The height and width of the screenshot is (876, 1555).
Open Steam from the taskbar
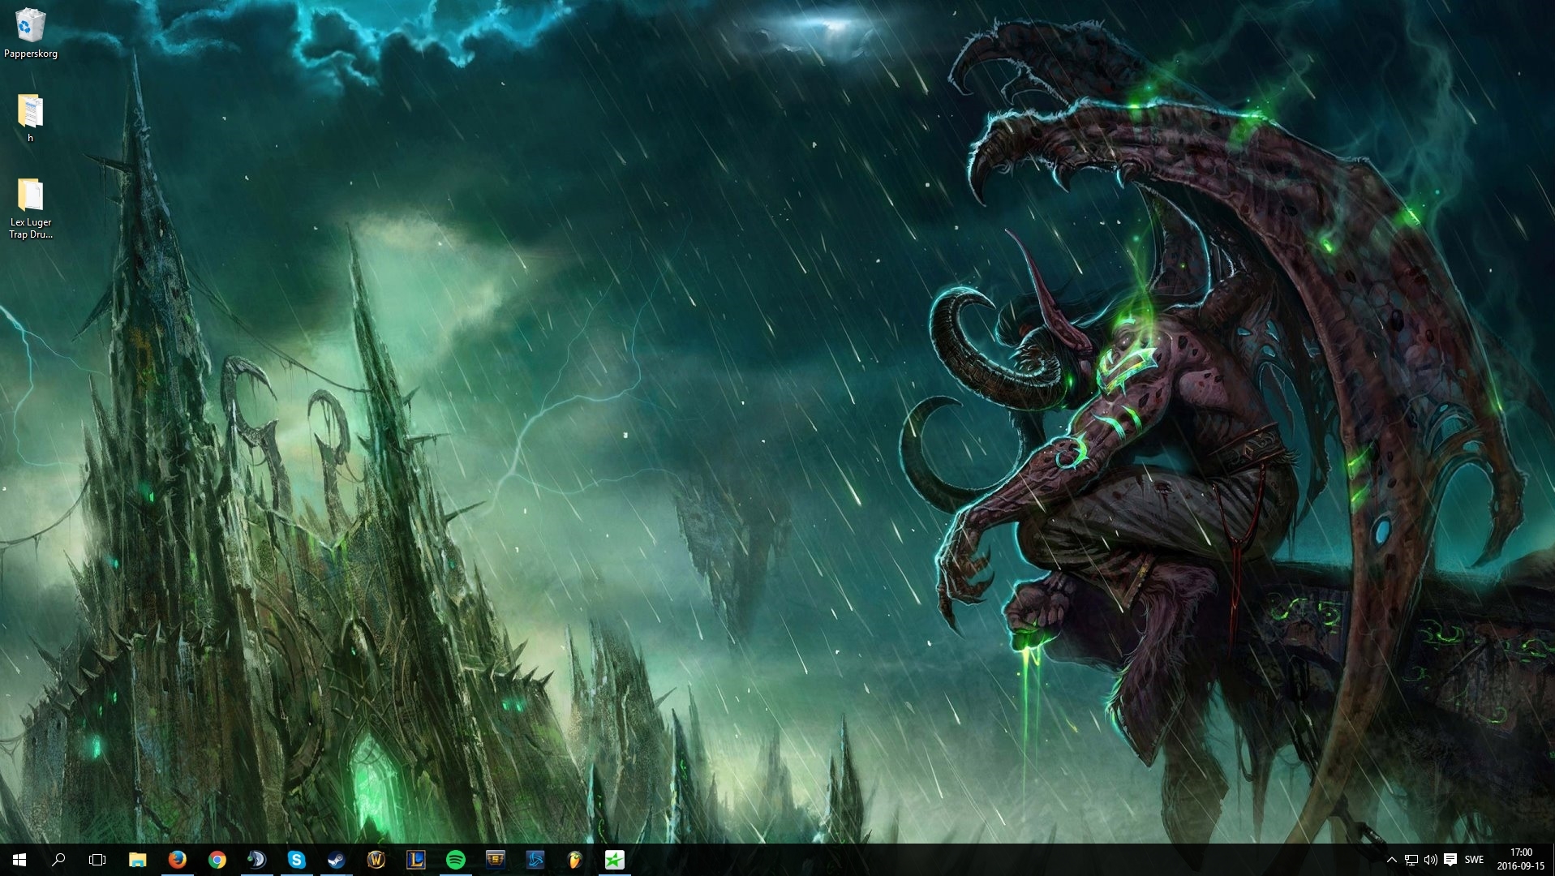(336, 860)
